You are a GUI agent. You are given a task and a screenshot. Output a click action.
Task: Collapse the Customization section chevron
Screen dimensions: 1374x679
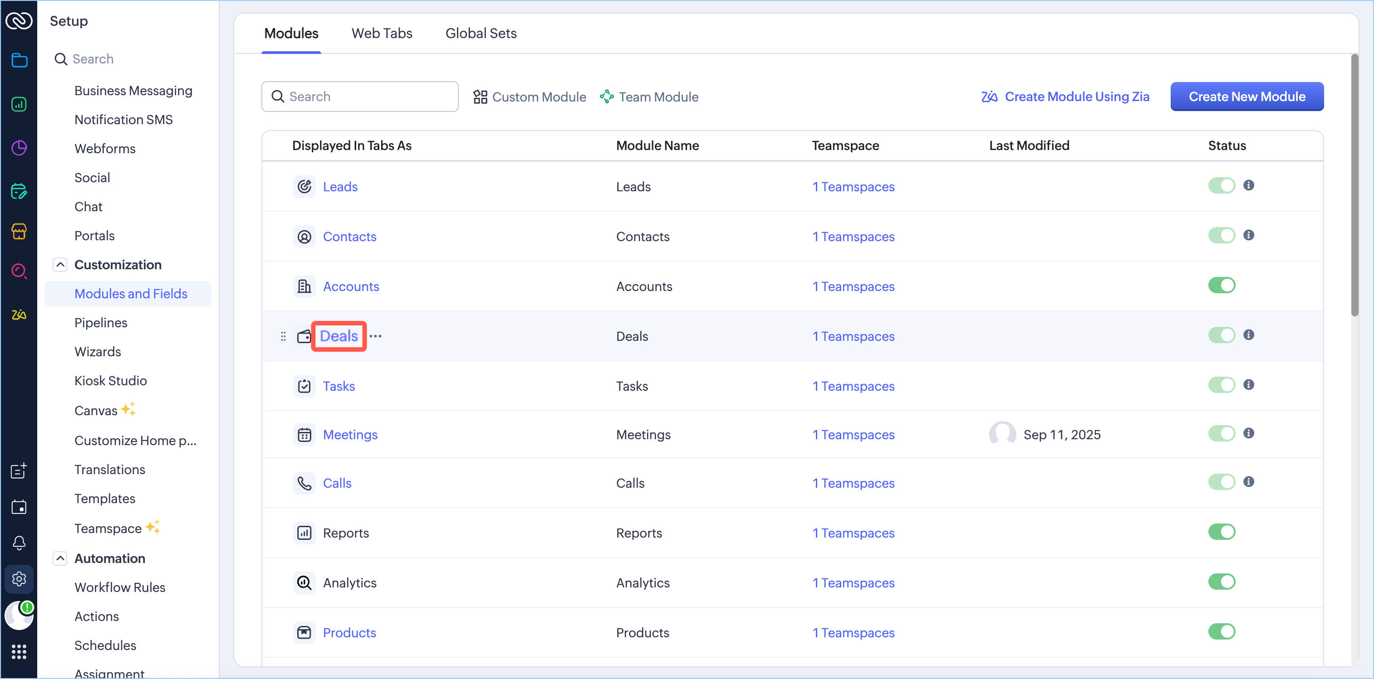(x=60, y=264)
